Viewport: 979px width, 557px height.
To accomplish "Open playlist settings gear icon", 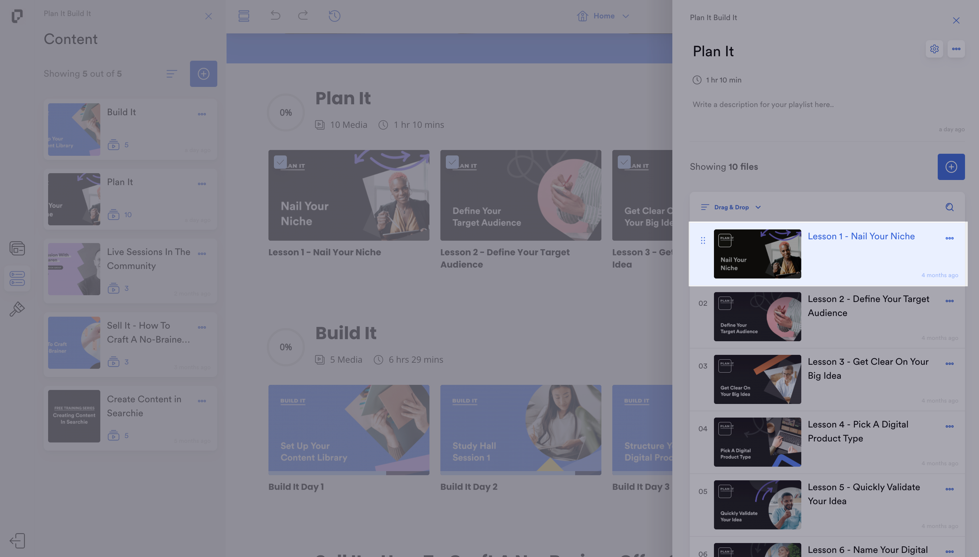I will [934, 49].
